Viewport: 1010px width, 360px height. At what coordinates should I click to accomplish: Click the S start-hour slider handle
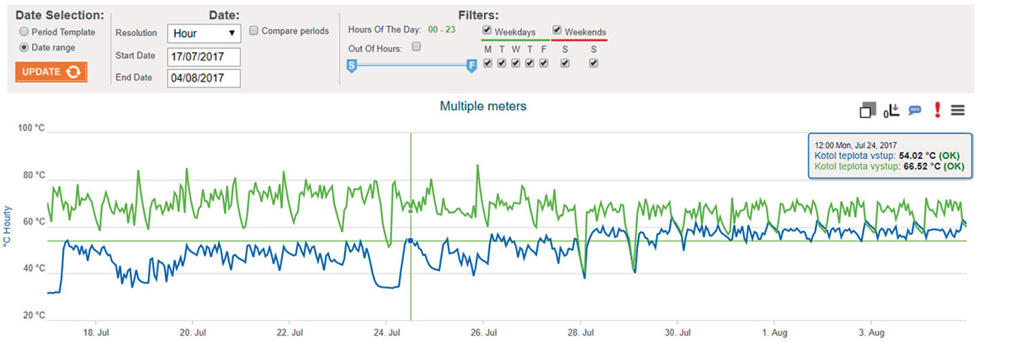click(353, 65)
